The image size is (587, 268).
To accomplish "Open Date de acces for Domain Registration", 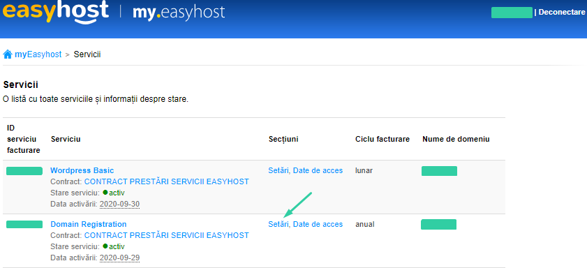I will (x=318, y=224).
